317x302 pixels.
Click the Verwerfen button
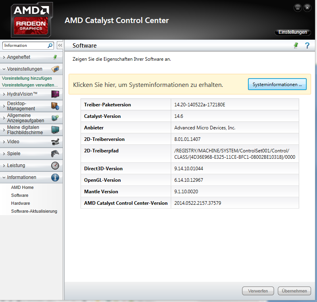point(258,291)
